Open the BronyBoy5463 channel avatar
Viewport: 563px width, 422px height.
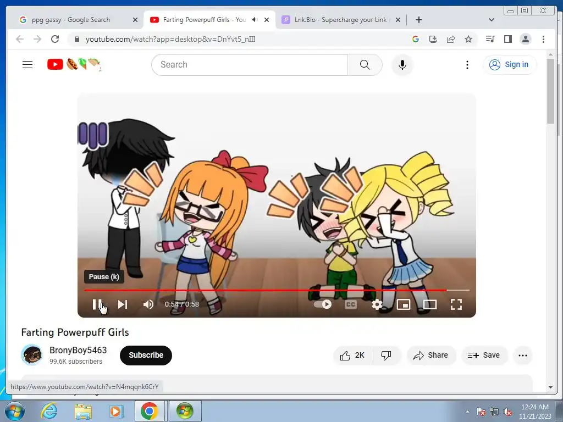31,355
